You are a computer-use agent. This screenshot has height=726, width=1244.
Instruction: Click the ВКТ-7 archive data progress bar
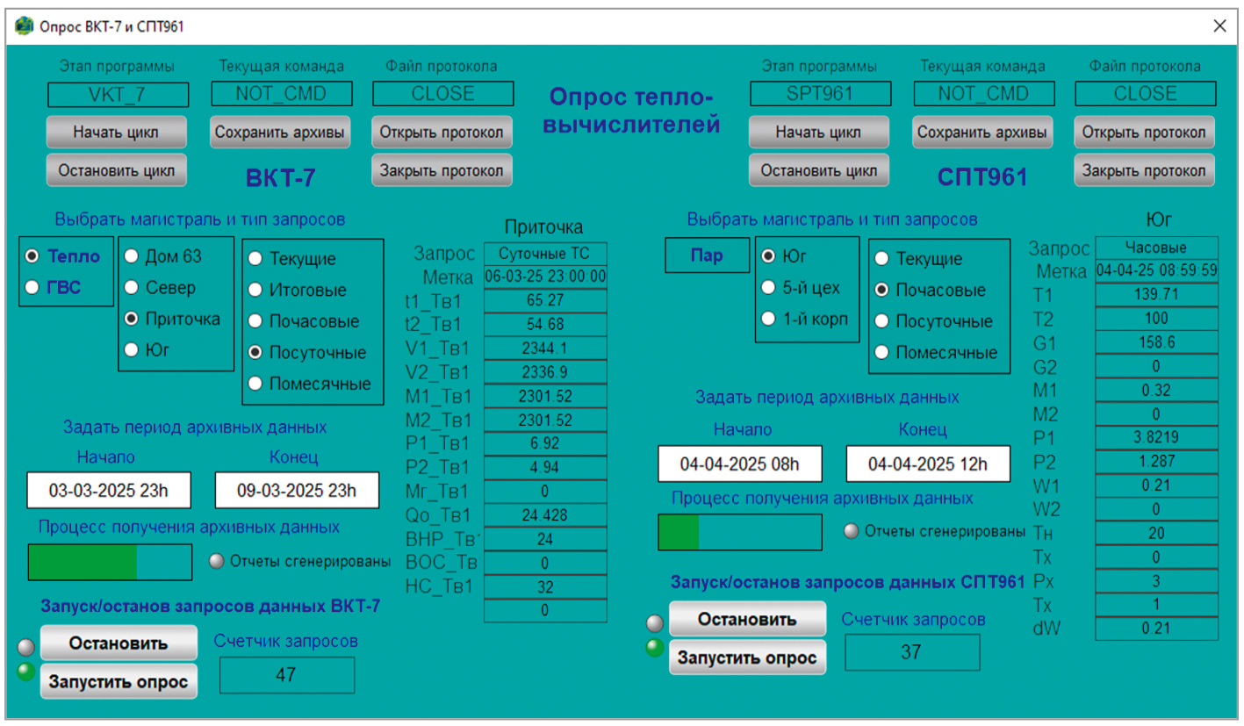click(x=110, y=562)
